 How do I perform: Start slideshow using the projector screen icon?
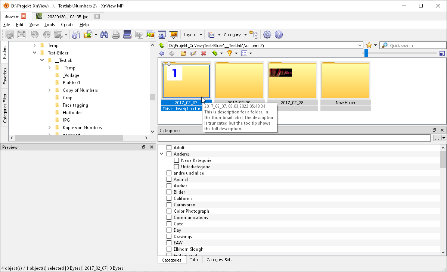click(x=173, y=35)
